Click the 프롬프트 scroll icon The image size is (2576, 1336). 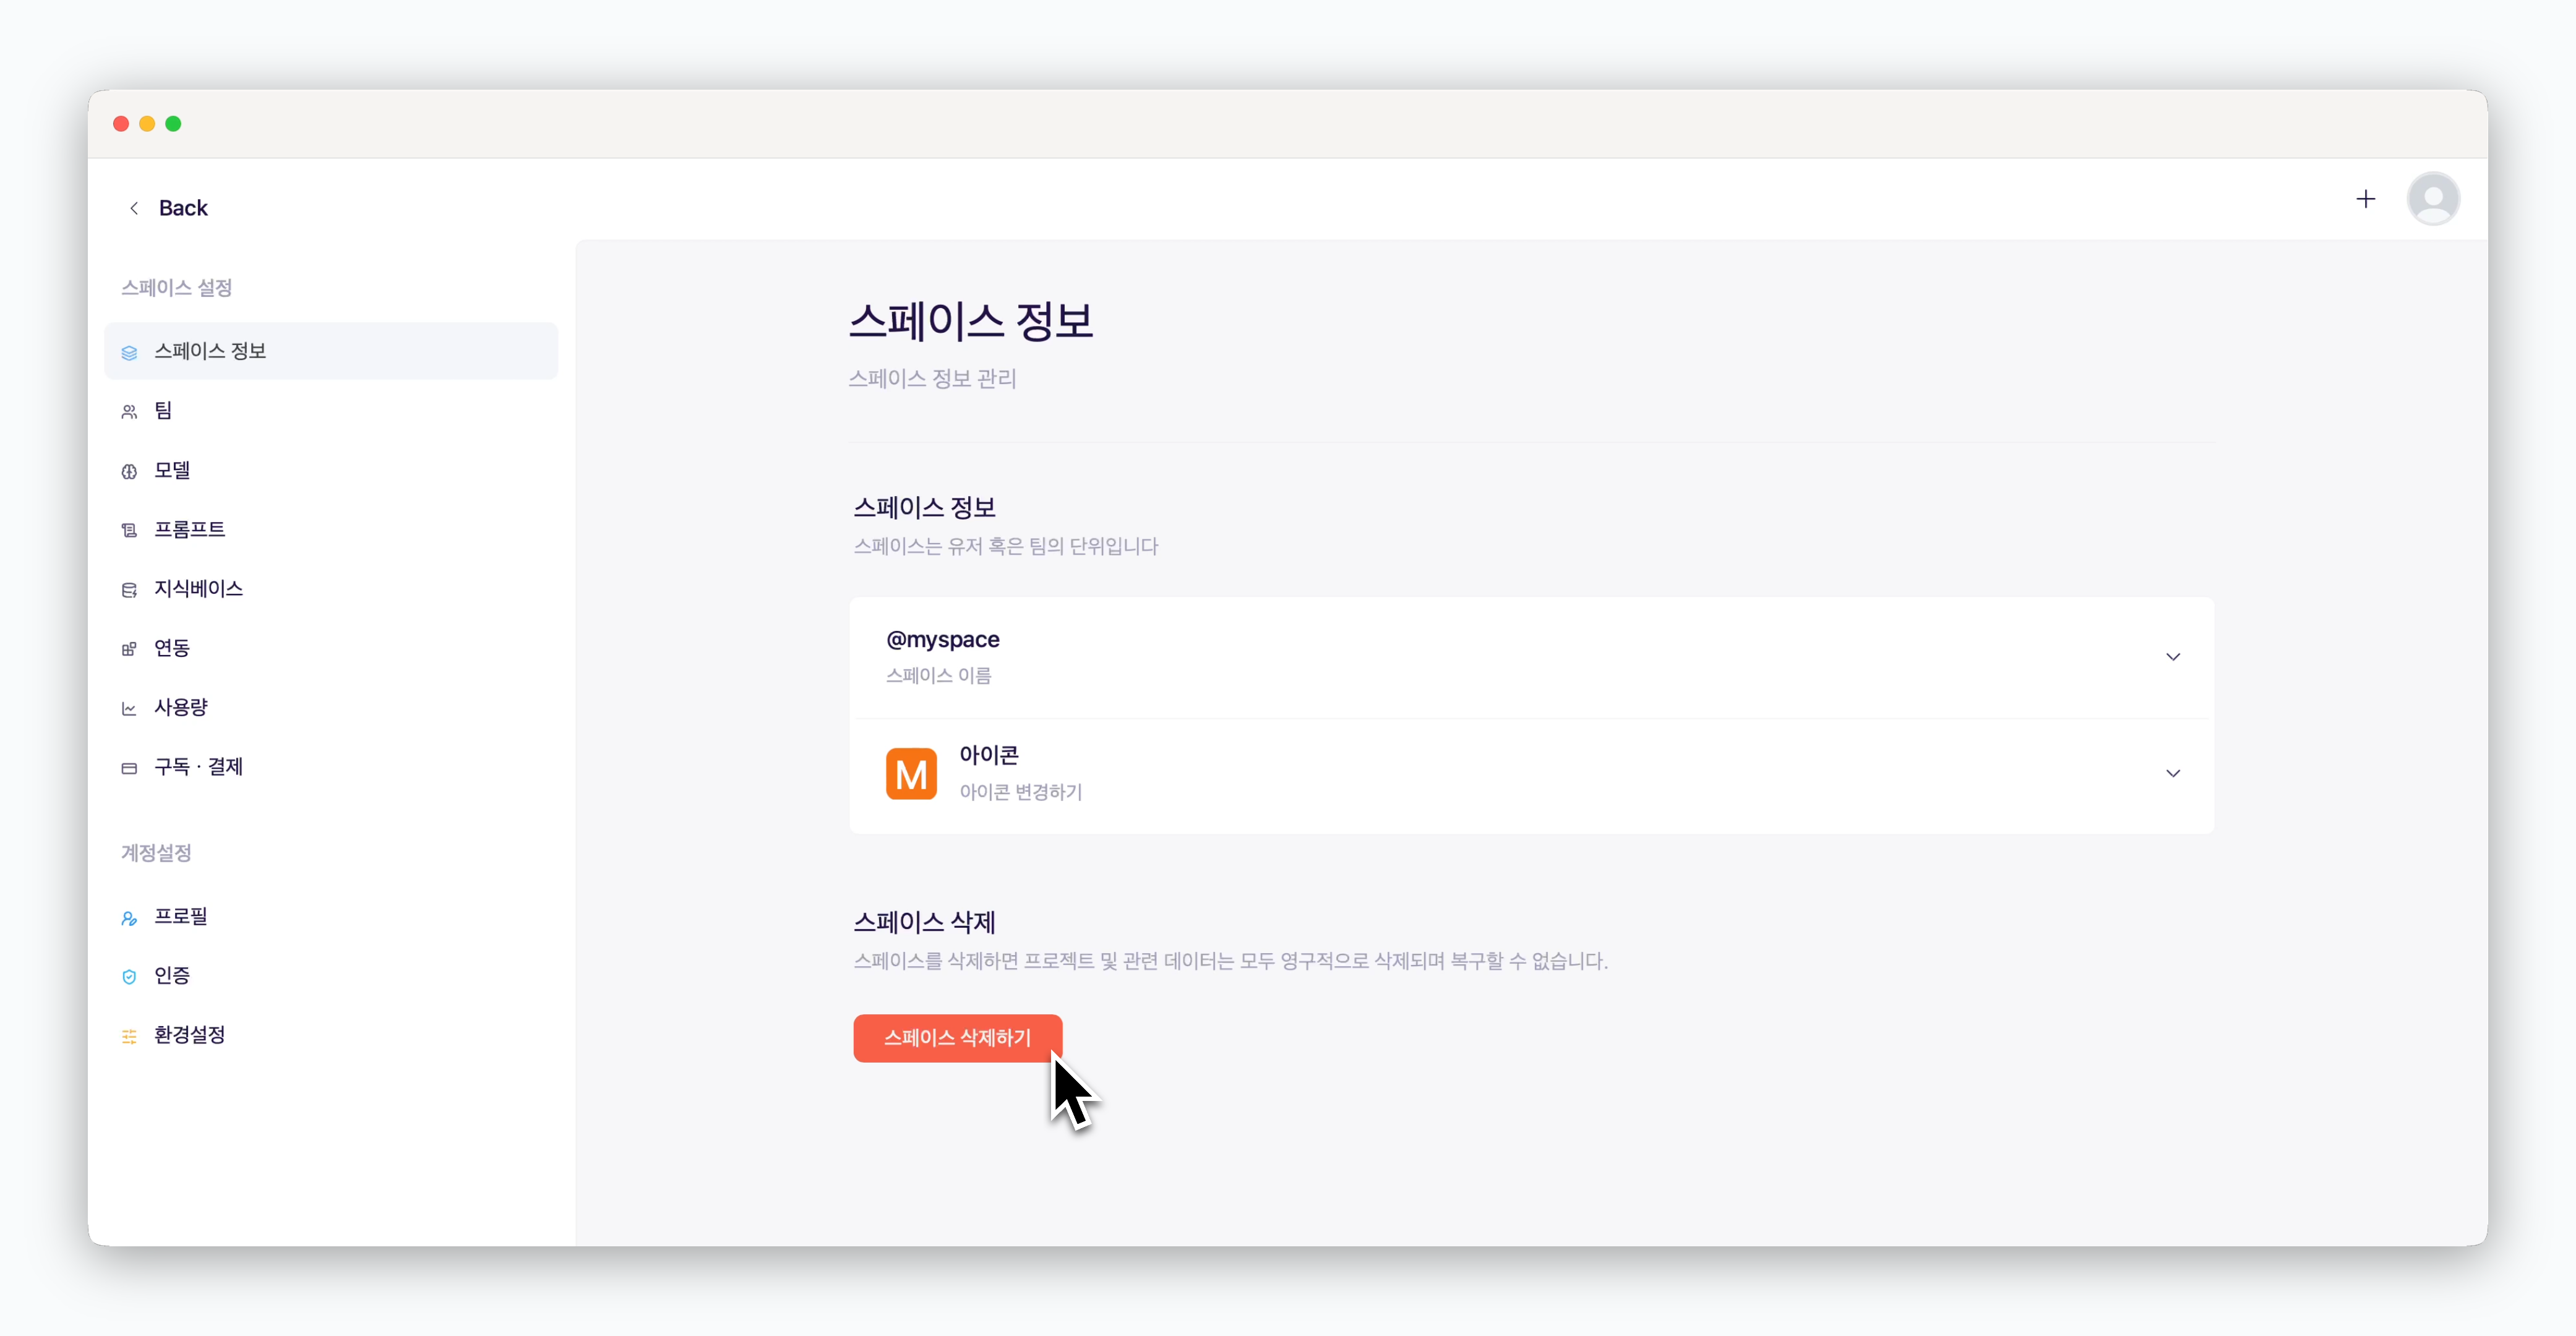[129, 530]
